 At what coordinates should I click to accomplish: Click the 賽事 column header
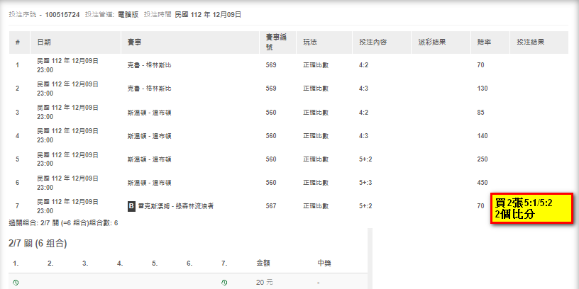click(134, 42)
